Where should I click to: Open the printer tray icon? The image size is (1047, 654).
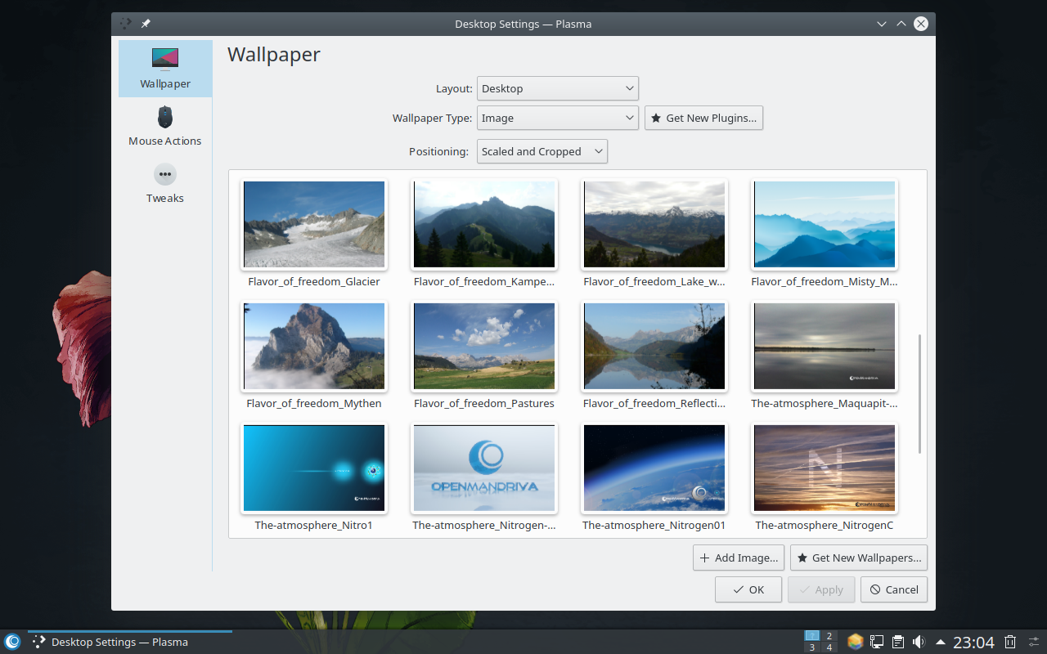(897, 642)
